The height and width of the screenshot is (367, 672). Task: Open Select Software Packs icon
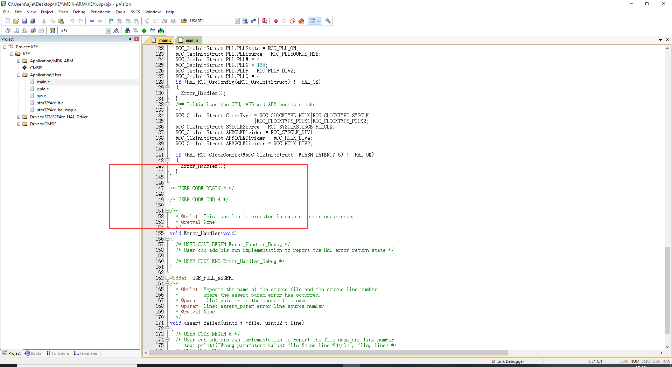(x=152, y=31)
